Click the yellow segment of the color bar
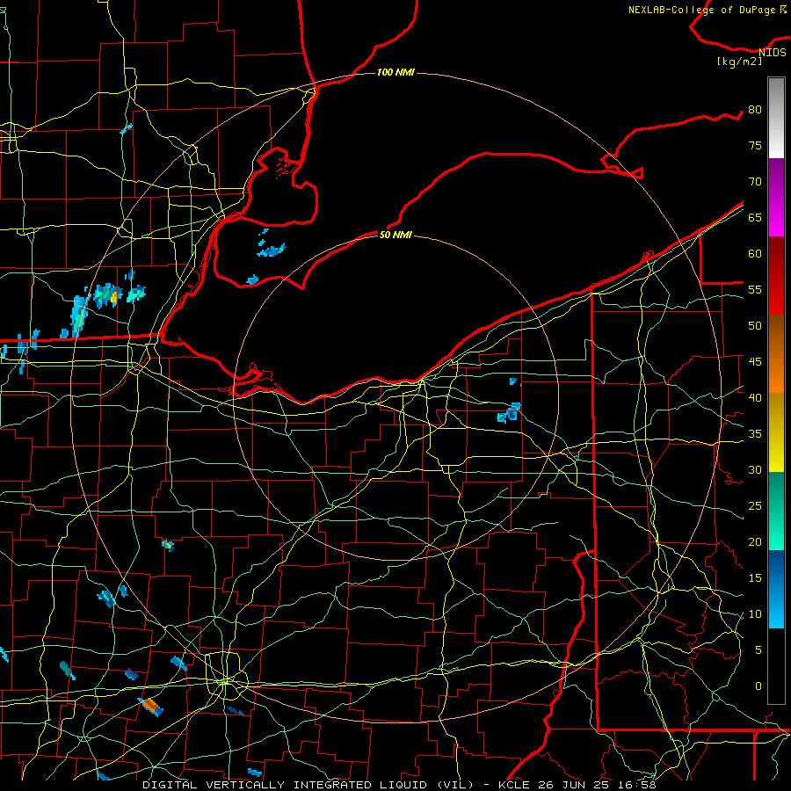 pos(776,432)
